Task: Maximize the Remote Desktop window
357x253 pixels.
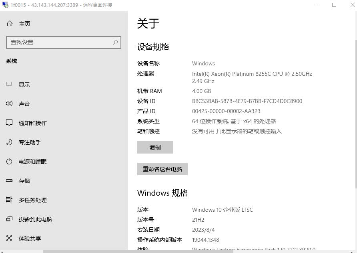Action: (334, 5)
